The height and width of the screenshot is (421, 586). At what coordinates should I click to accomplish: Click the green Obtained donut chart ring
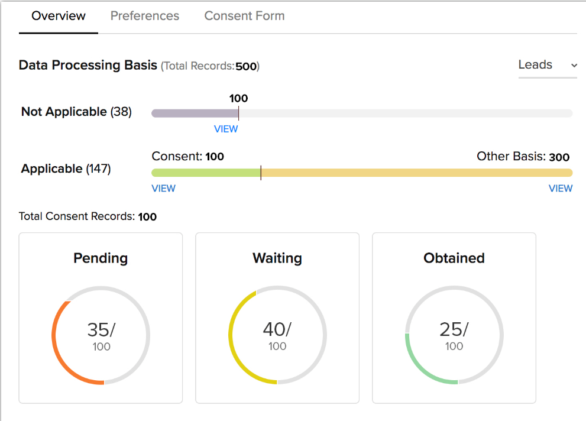[x=417, y=367]
